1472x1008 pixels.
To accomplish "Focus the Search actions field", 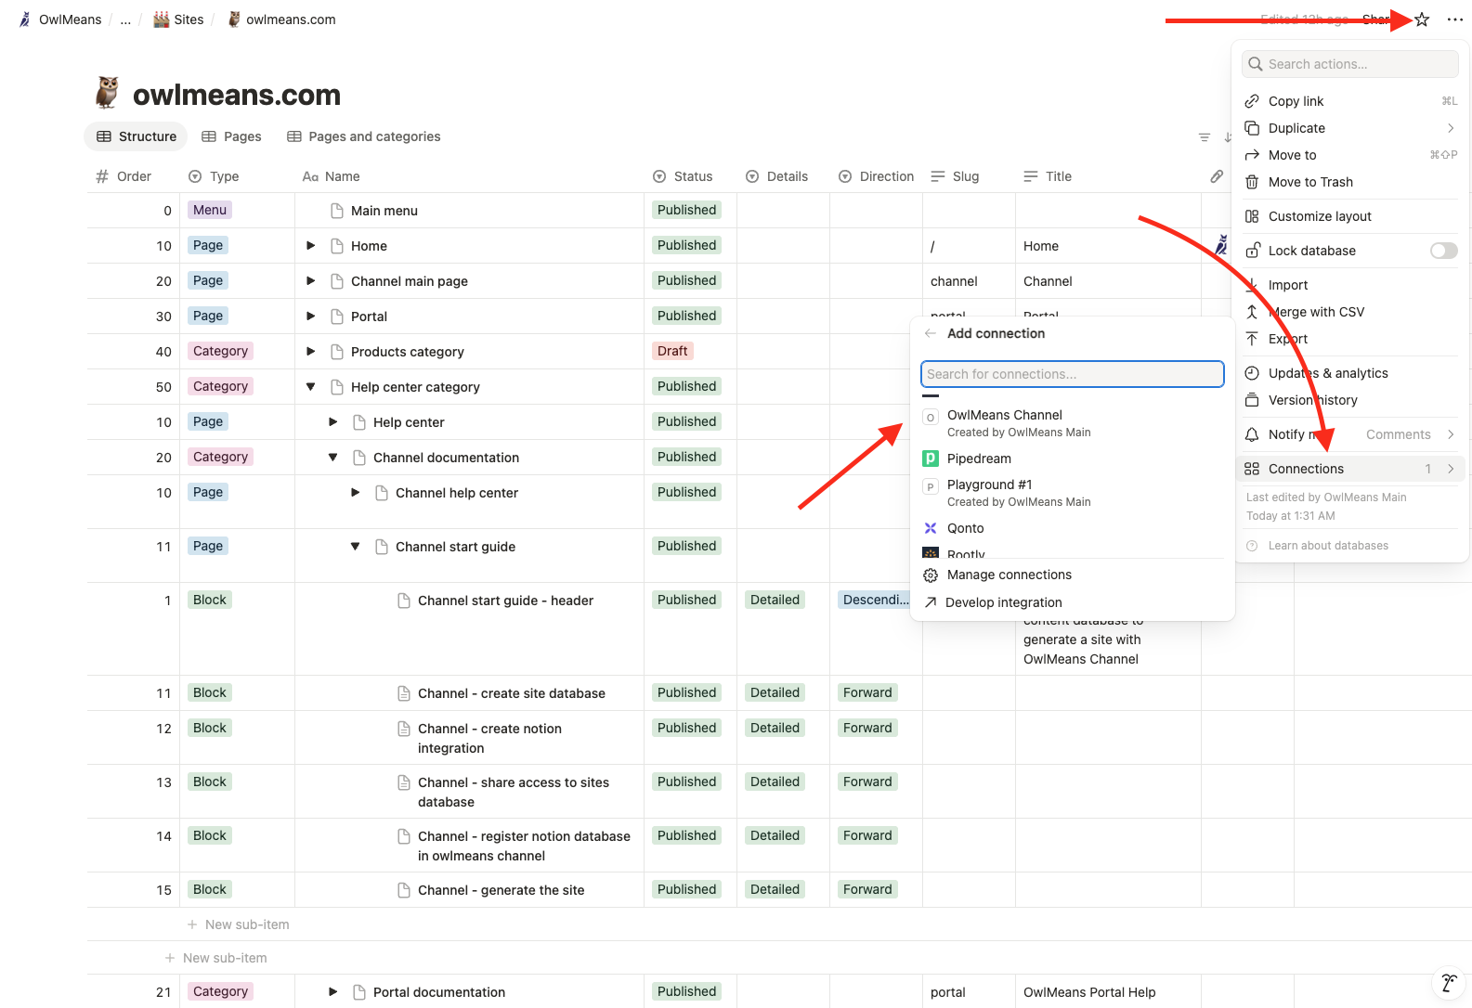I will tap(1350, 64).
